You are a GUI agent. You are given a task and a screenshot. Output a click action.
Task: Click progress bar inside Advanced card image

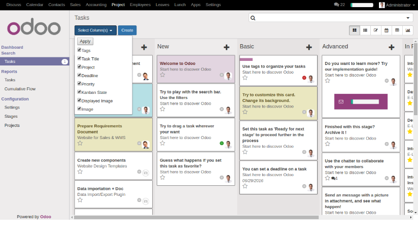(365, 101)
